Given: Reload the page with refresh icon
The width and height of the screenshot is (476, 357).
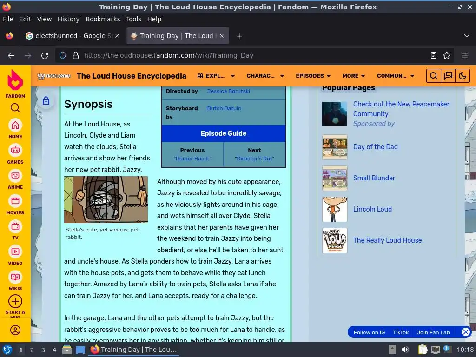Looking at the screenshot, I should coord(45,56).
